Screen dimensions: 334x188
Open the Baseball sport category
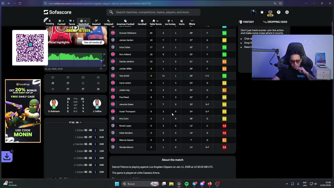tap(96, 22)
